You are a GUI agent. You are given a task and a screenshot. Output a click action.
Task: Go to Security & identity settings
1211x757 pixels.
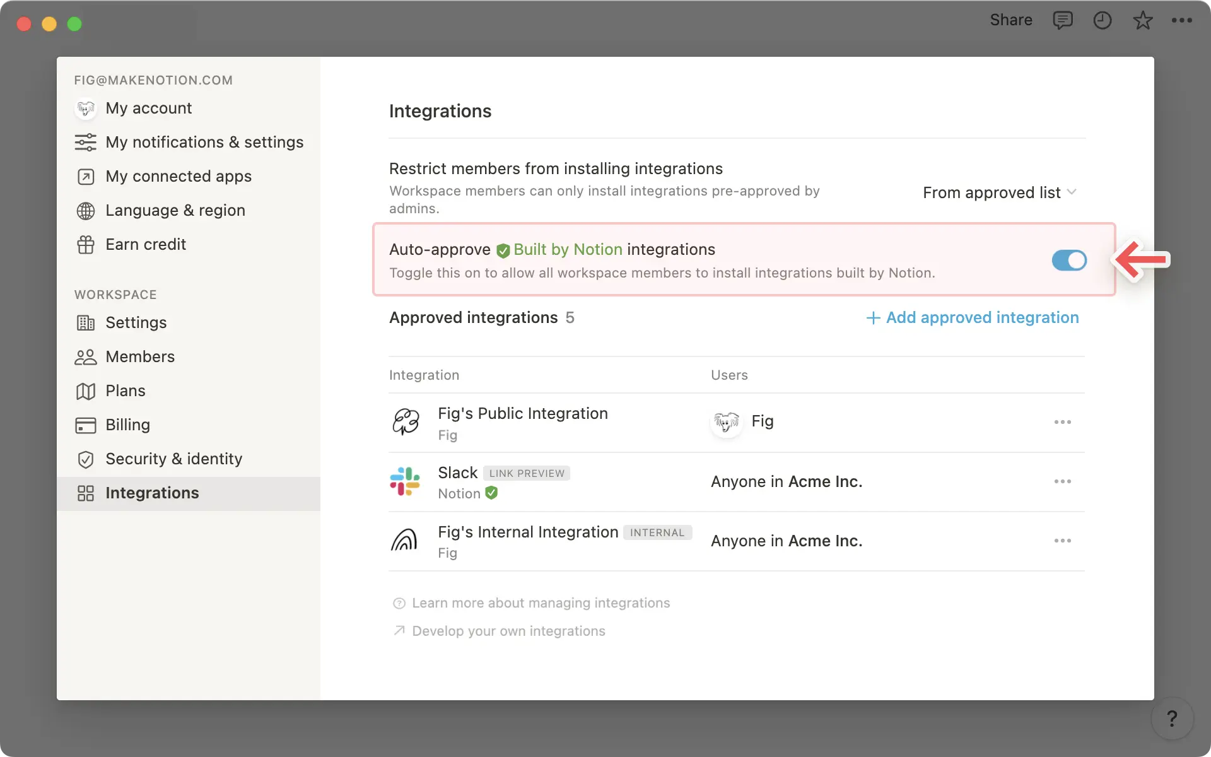(x=173, y=459)
